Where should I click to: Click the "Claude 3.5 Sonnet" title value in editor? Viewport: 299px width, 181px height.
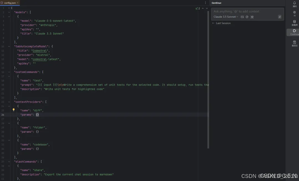(x=49, y=34)
